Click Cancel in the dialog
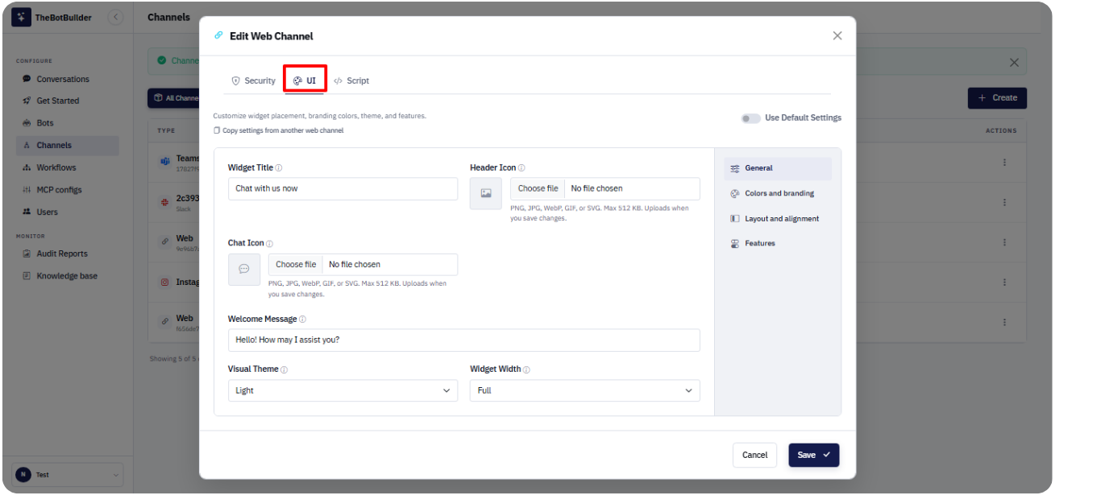Screen dimensions: 1101x495 [754, 455]
